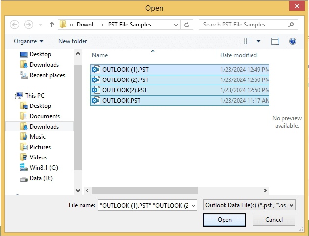
Task: Click Outlook icon of OUTLOOK (1).PST
Action: tap(96, 70)
